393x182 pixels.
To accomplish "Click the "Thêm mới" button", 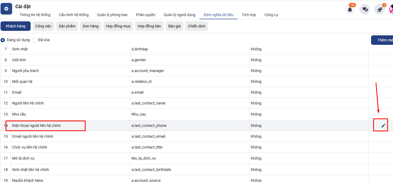I will click(383, 40).
